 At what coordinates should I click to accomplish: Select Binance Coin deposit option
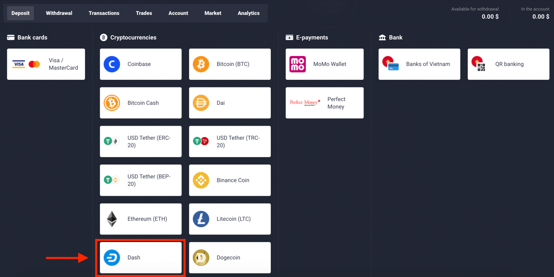[x=230, y=180]
